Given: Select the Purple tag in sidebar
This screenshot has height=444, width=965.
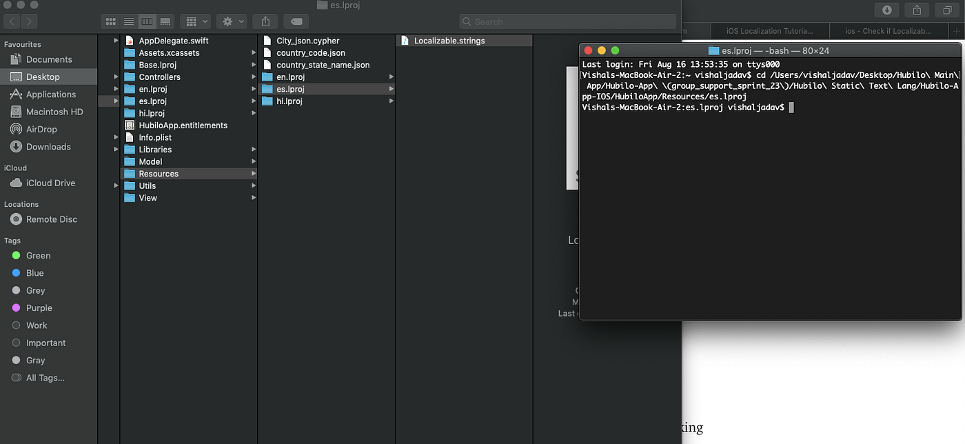Looking at the screenshot, I should coord(38,307).
